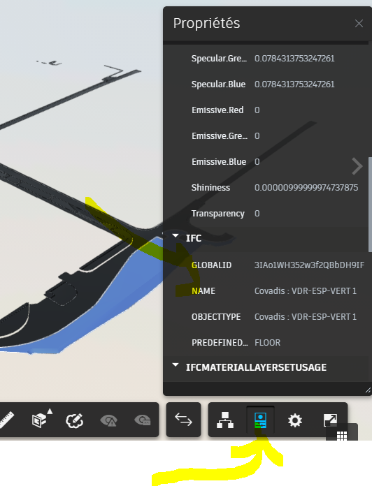
Task: Click the OBJECTTYPE value Covadis : VDR-ESP-VERT 1
Action: (306, 317)
